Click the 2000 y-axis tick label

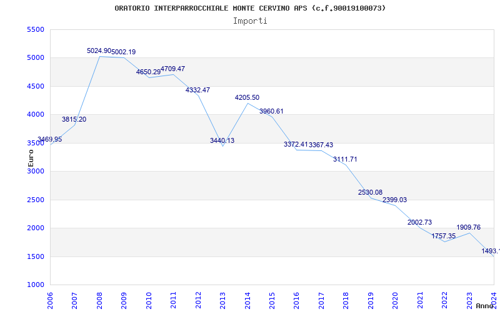[36, 228]
